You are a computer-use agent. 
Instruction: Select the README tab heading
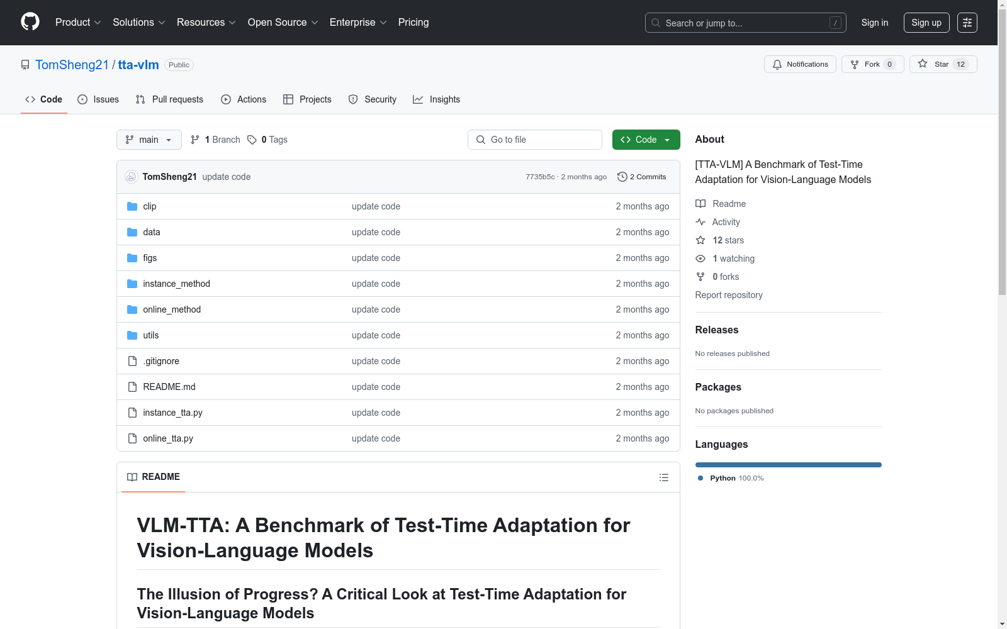(x=154, y=477)
